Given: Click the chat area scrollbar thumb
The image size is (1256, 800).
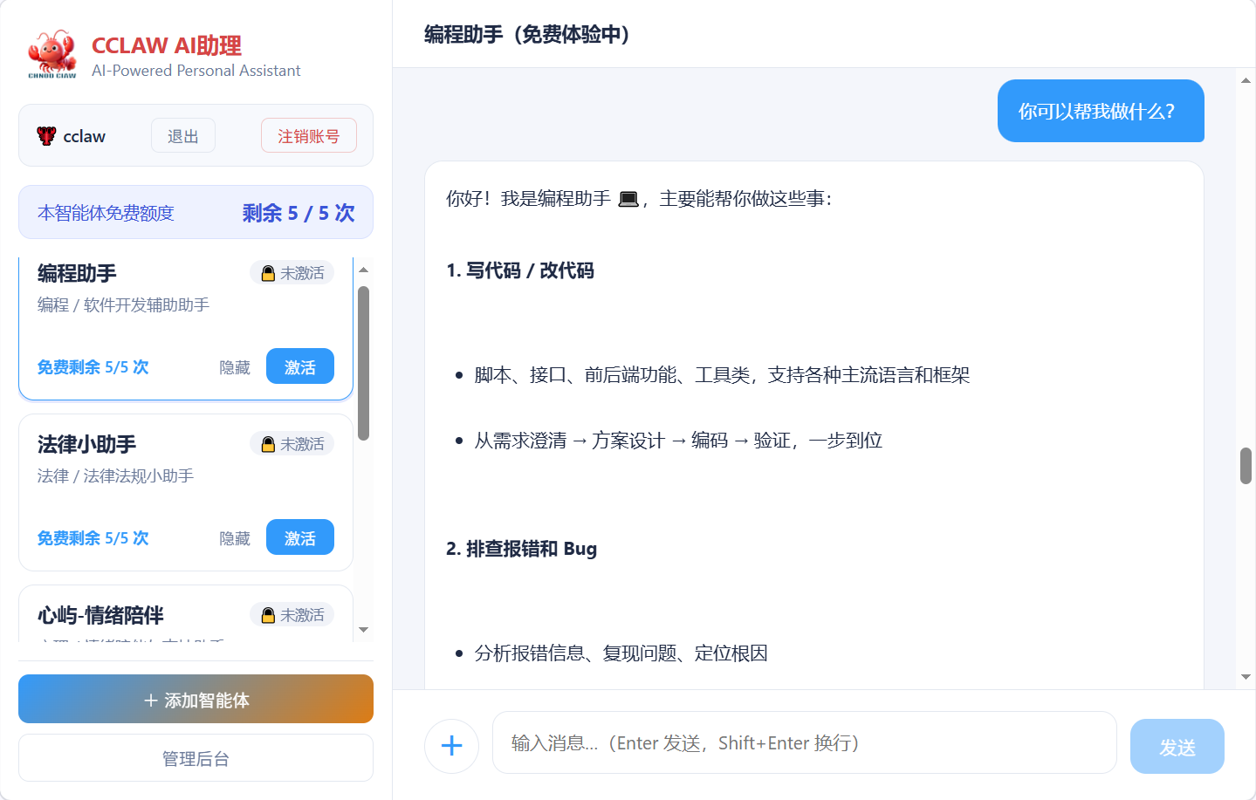Looking at the screenshot, I should click(x=1246, y=466).
